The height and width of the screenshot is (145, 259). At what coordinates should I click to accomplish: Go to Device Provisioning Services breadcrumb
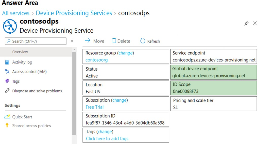tap(74, 13)
